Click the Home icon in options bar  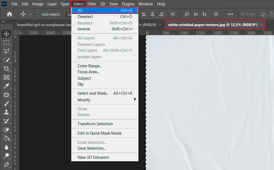9,14
